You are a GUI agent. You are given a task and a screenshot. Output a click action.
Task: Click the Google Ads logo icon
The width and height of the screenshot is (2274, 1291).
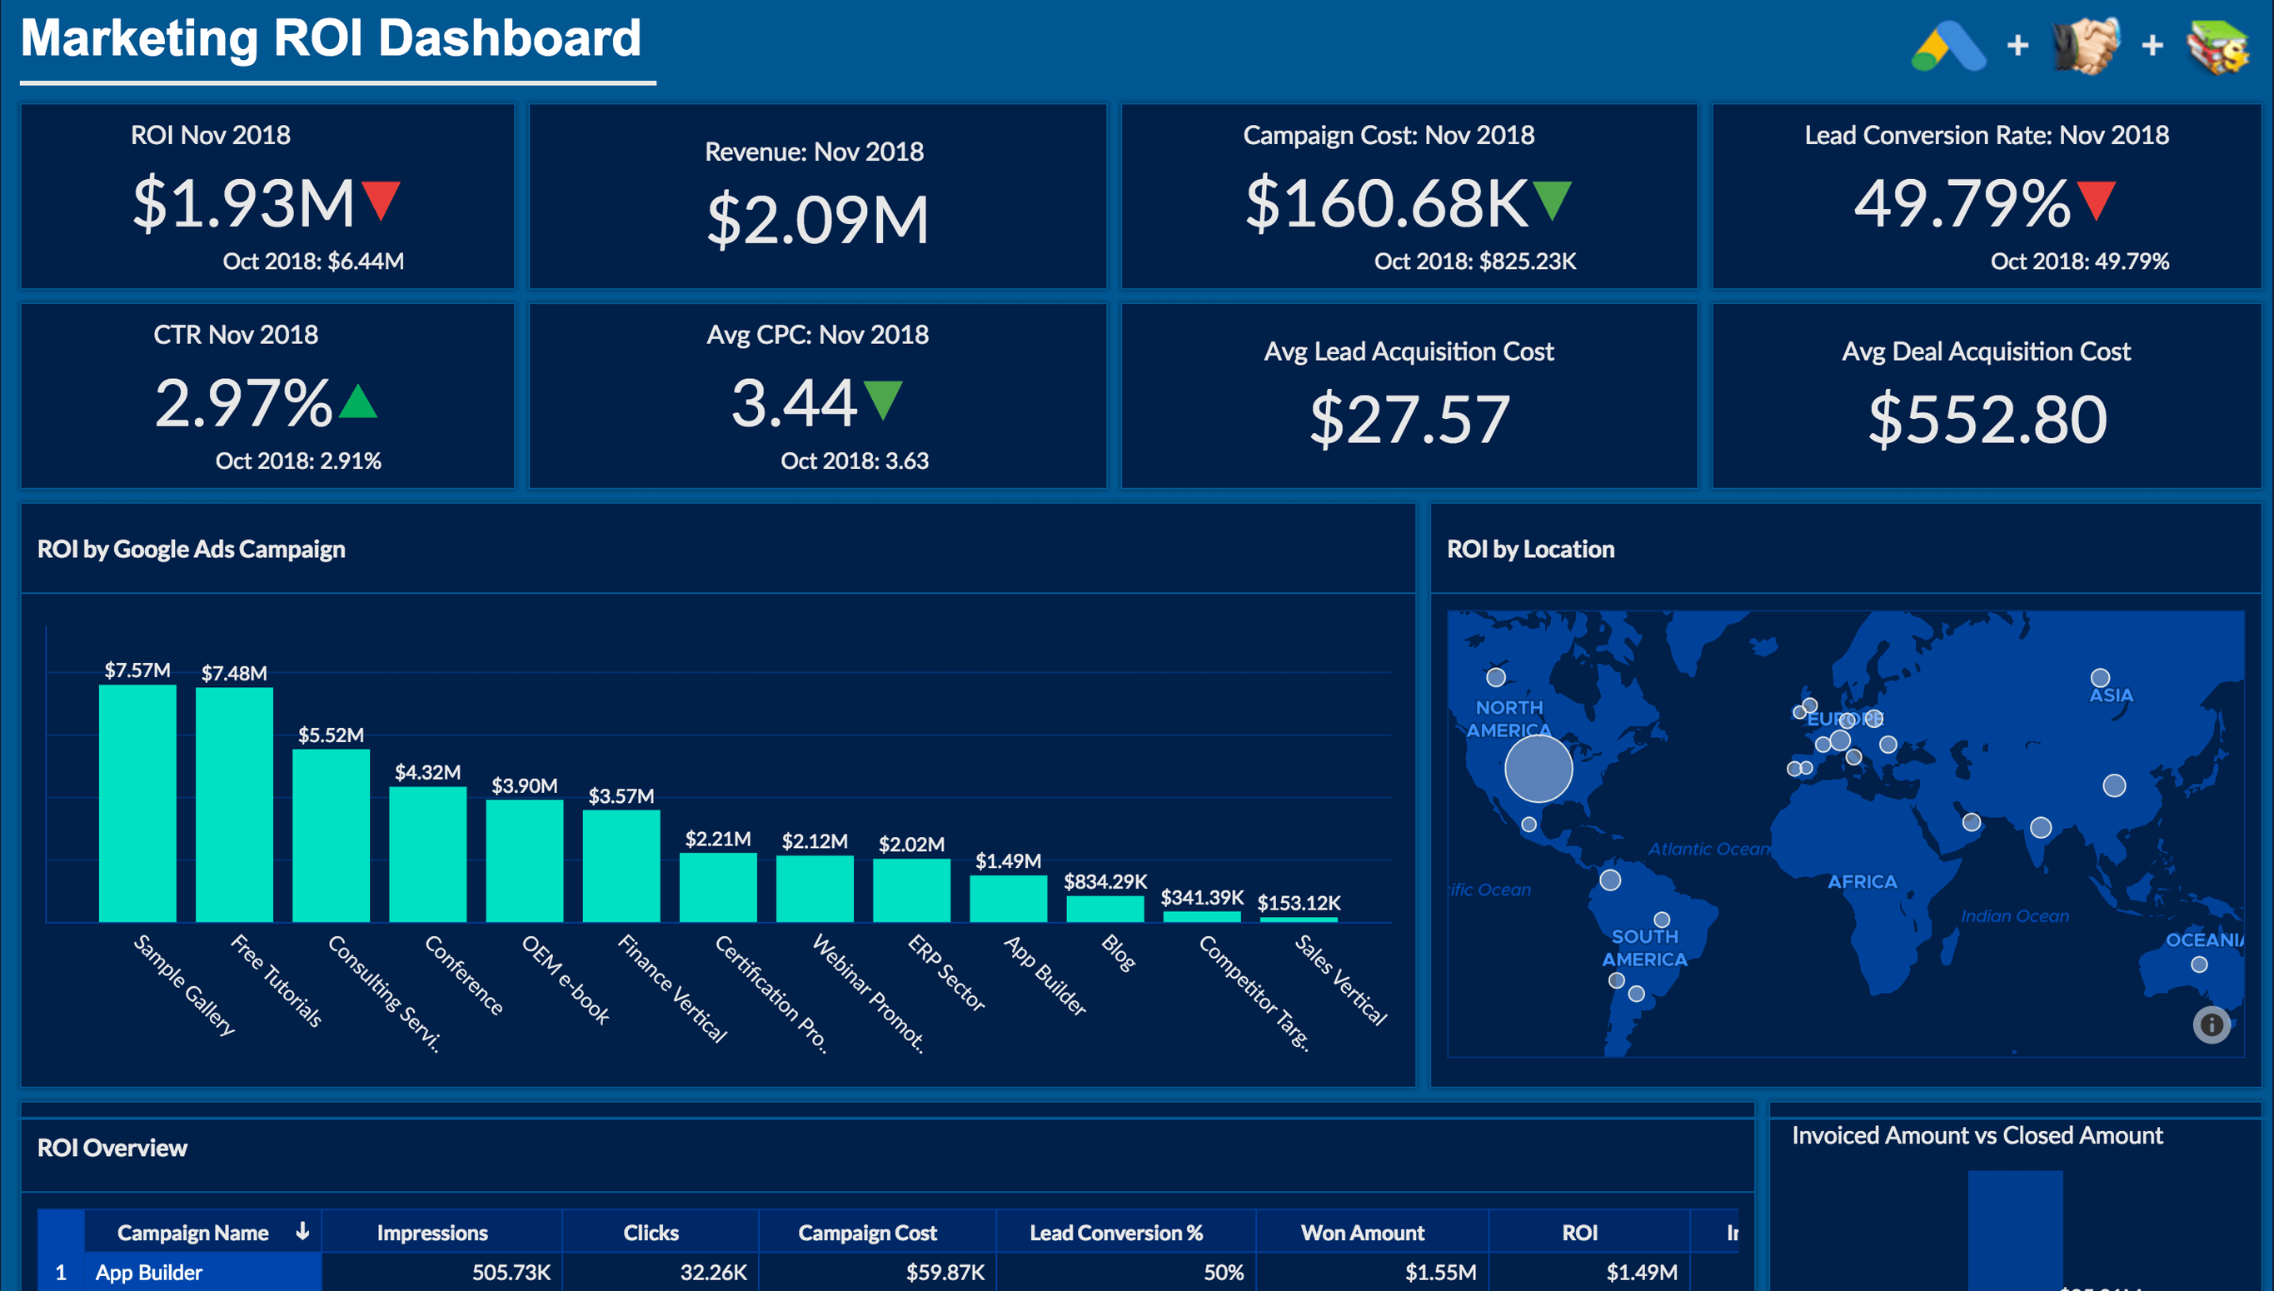[x=1947, y=46]
